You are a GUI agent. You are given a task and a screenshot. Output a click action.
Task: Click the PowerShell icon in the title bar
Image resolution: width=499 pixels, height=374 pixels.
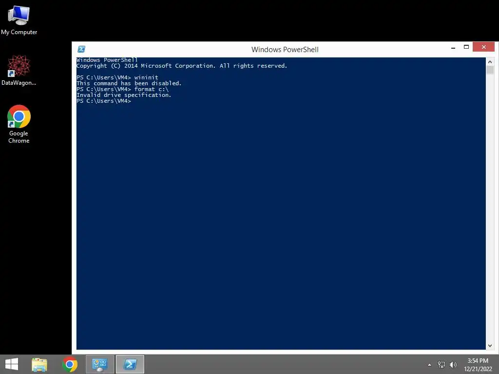pos(81,49)
